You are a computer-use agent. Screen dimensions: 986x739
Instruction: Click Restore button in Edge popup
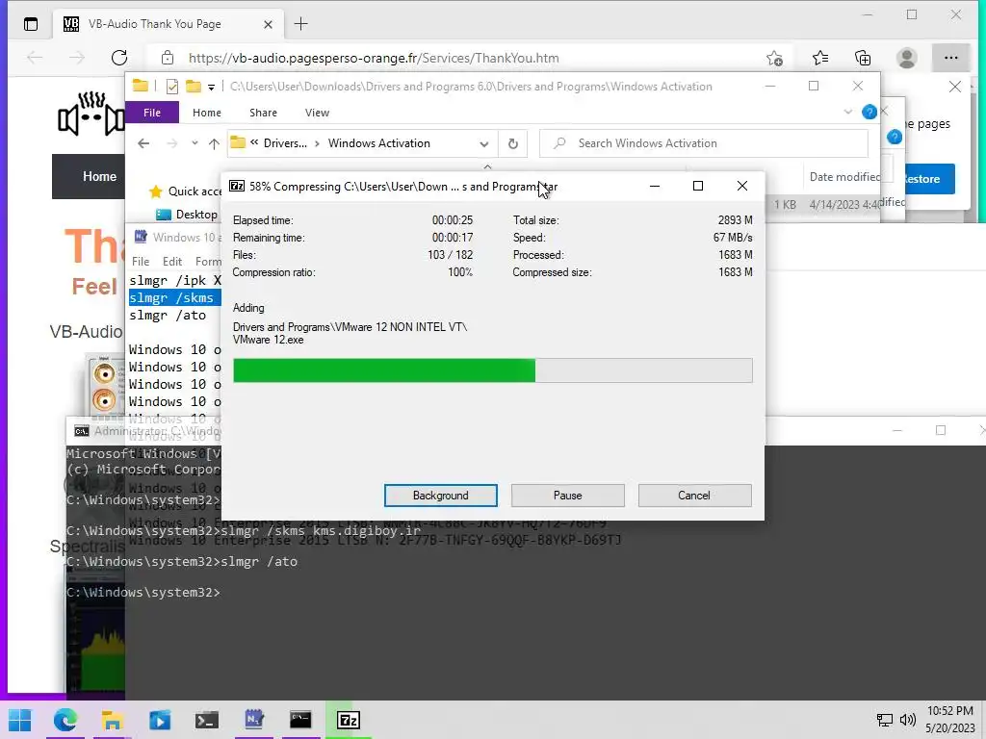tap(928, 179)
